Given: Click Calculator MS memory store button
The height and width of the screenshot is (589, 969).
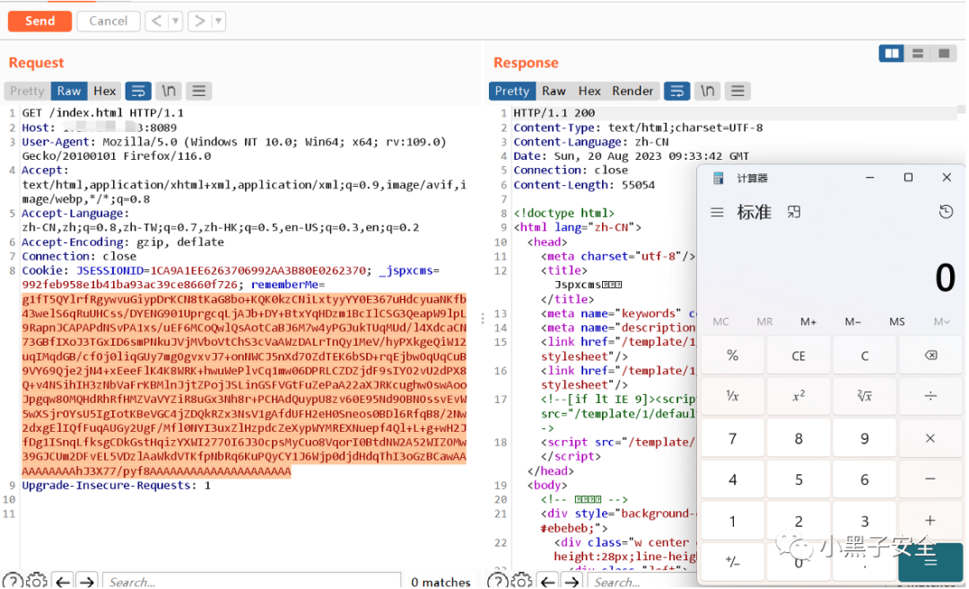Looking at the screenshot, I should click(x=896, y=321).
